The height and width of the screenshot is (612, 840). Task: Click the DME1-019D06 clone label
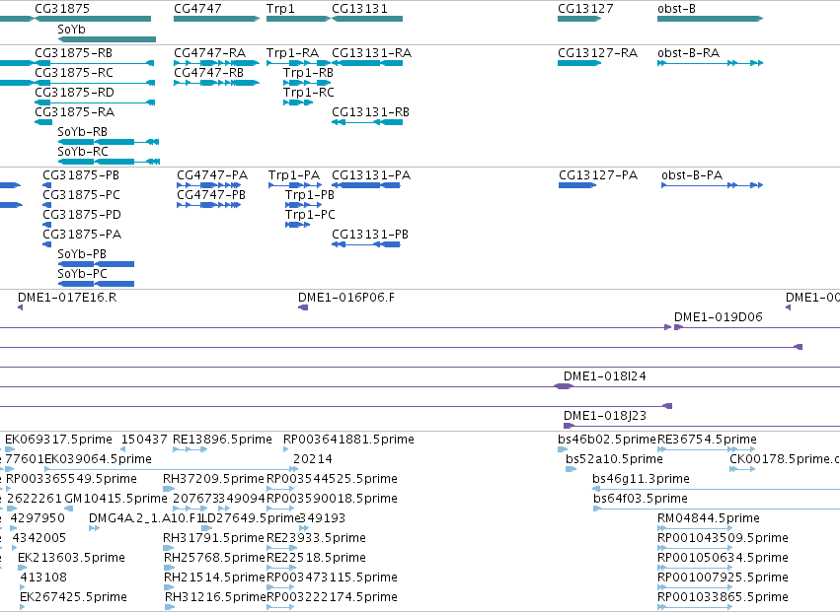click(718, 317)
